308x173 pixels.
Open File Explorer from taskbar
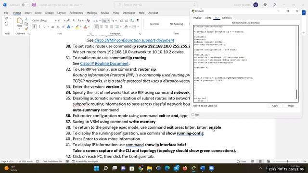point(150,168)
